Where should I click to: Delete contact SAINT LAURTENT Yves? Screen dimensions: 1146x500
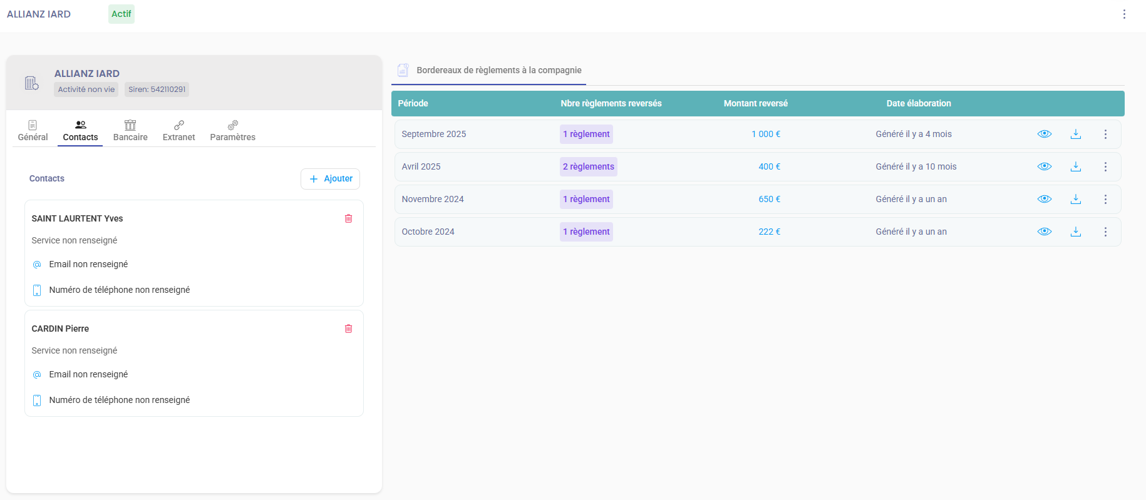(349, 218)
